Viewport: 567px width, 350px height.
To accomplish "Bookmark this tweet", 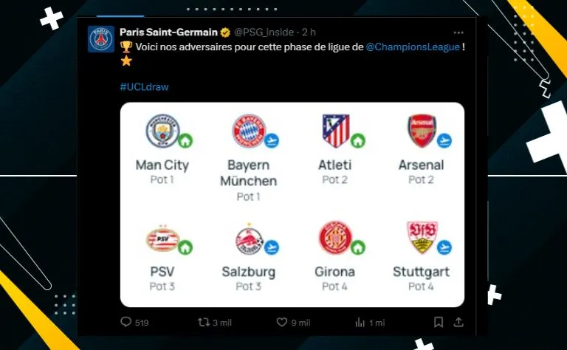I will click(x=439, y=322).
